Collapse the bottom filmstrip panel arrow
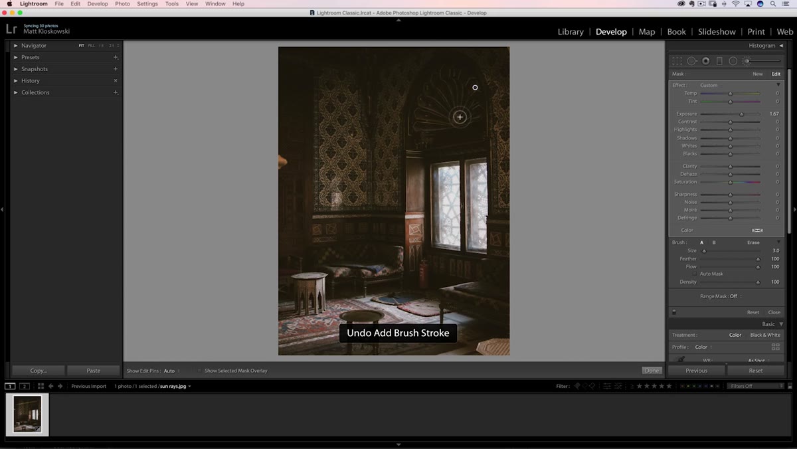The width and height of the screenshot is (797, 449). pos(398,445)
